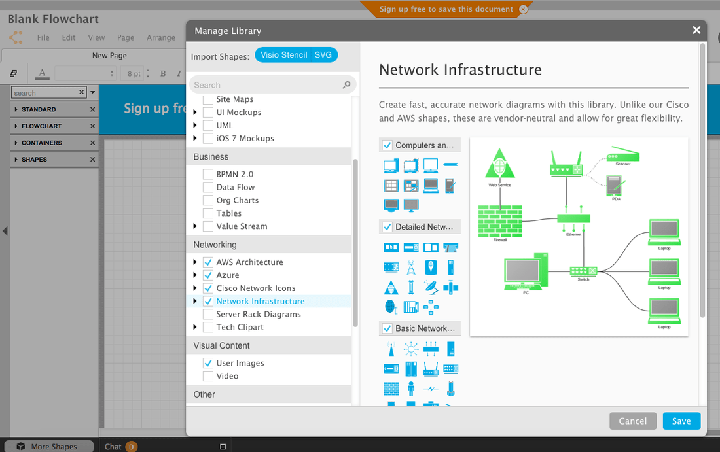This screenshot has height=452, width=720.
Task: Click the toolbar icon left of text color
Action: coord(13,73)
